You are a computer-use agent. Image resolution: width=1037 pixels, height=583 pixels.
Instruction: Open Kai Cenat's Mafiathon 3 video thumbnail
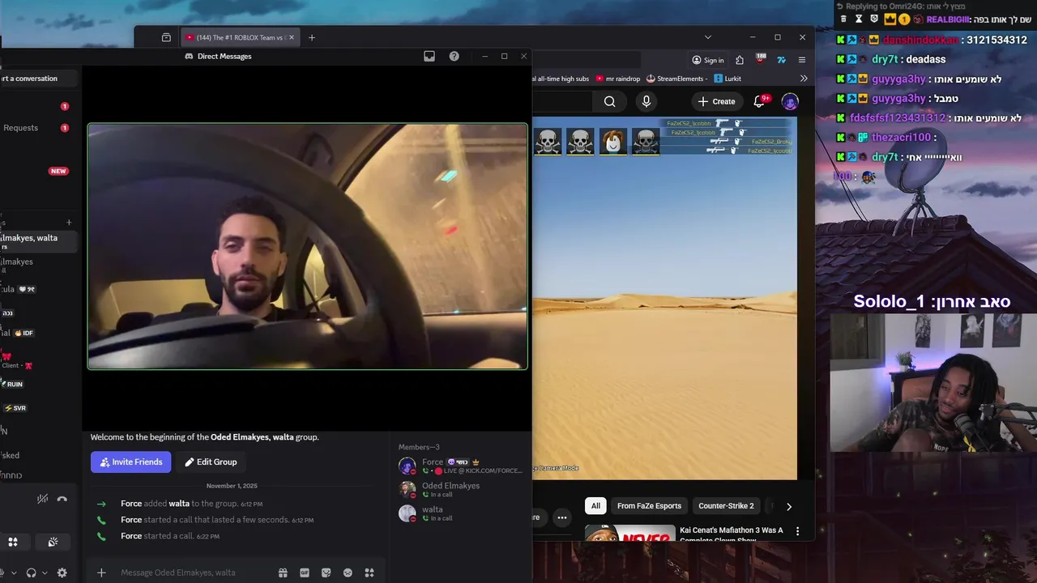(629, 533)
